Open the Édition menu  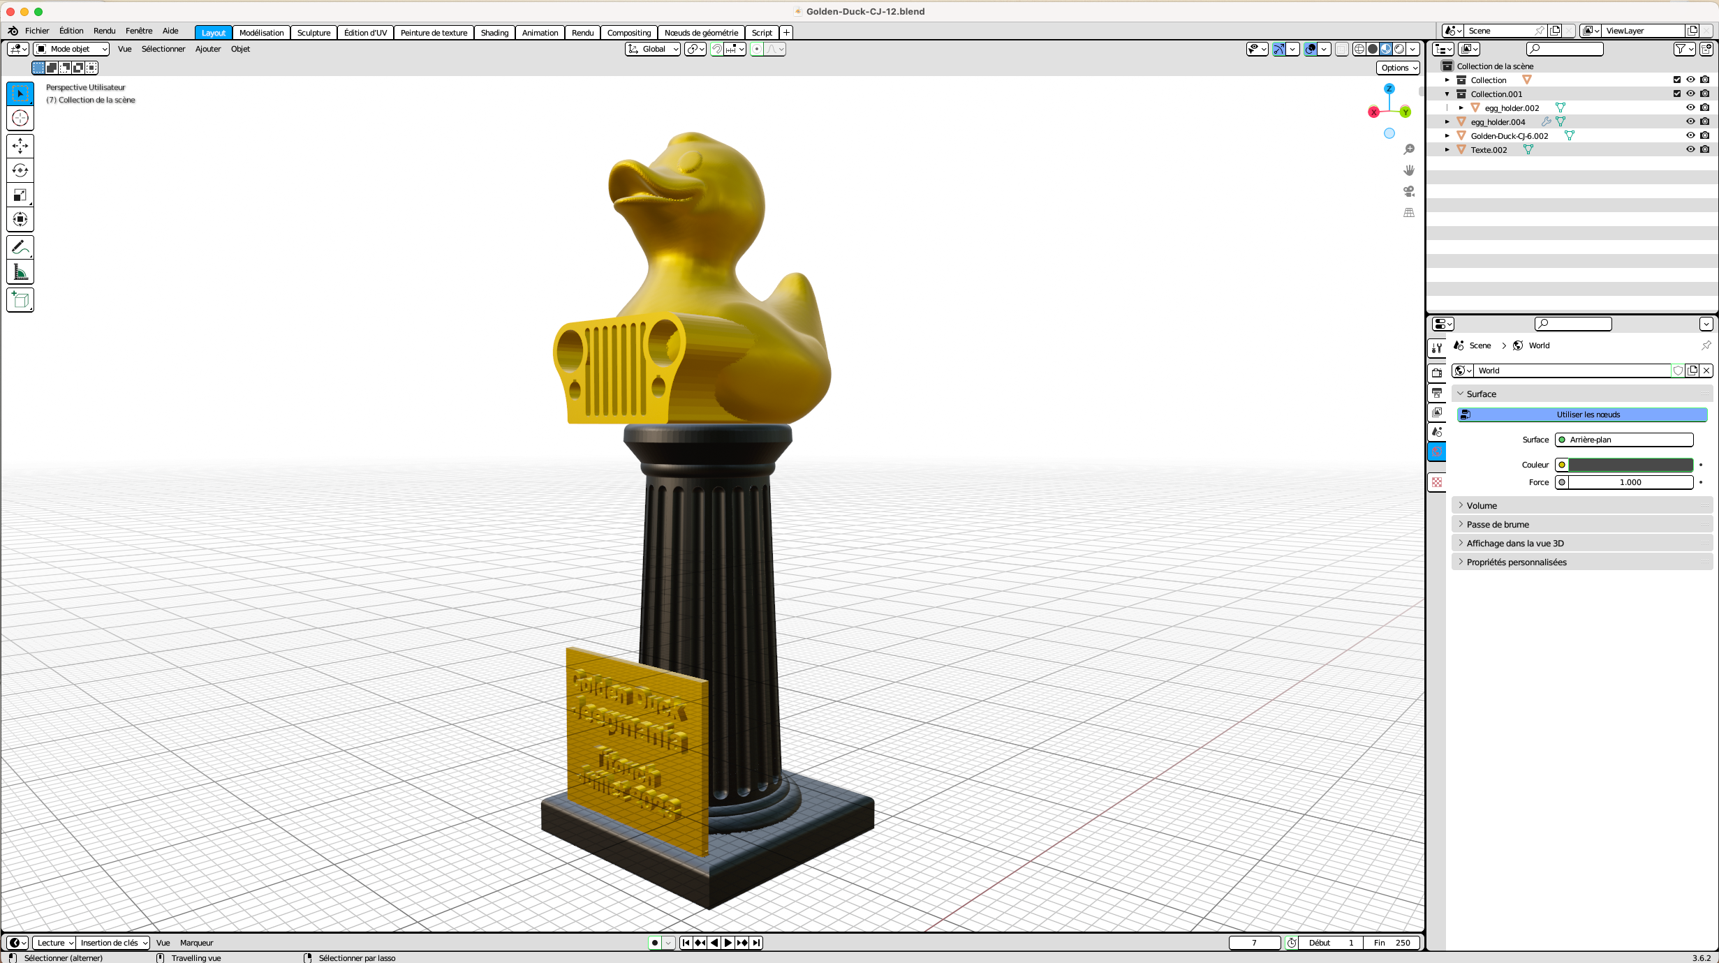coord(71,31)
